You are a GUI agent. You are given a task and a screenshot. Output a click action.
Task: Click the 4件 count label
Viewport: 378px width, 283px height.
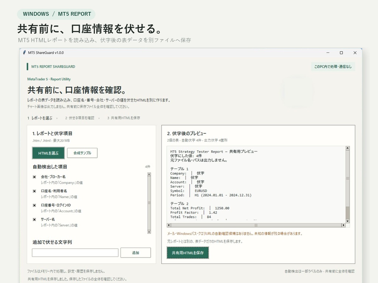pyautogui.click(x=148, y=167)
